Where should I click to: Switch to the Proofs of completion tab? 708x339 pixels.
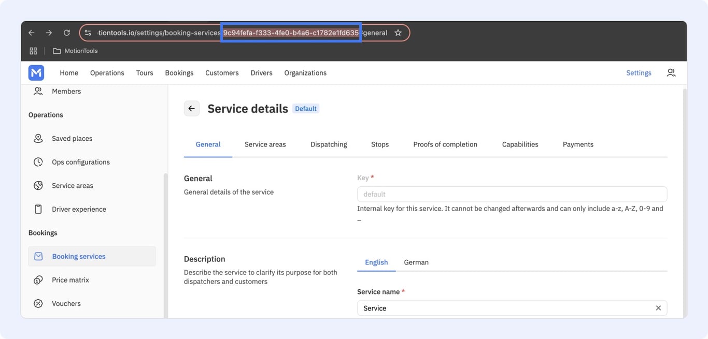[x=445, y=144]
